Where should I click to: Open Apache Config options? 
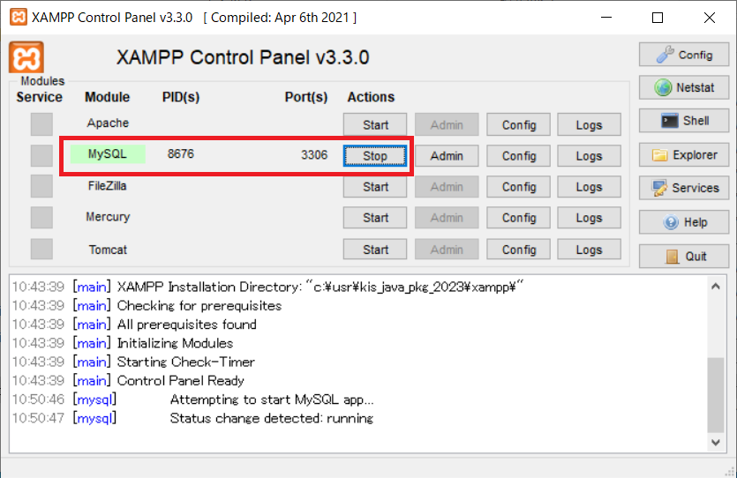[x=519, y=125]
